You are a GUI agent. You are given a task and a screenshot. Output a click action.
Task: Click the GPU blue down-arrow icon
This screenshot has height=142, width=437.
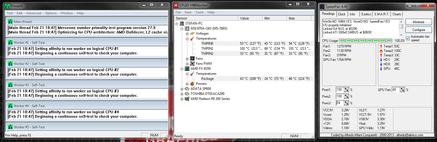point(381,69)
